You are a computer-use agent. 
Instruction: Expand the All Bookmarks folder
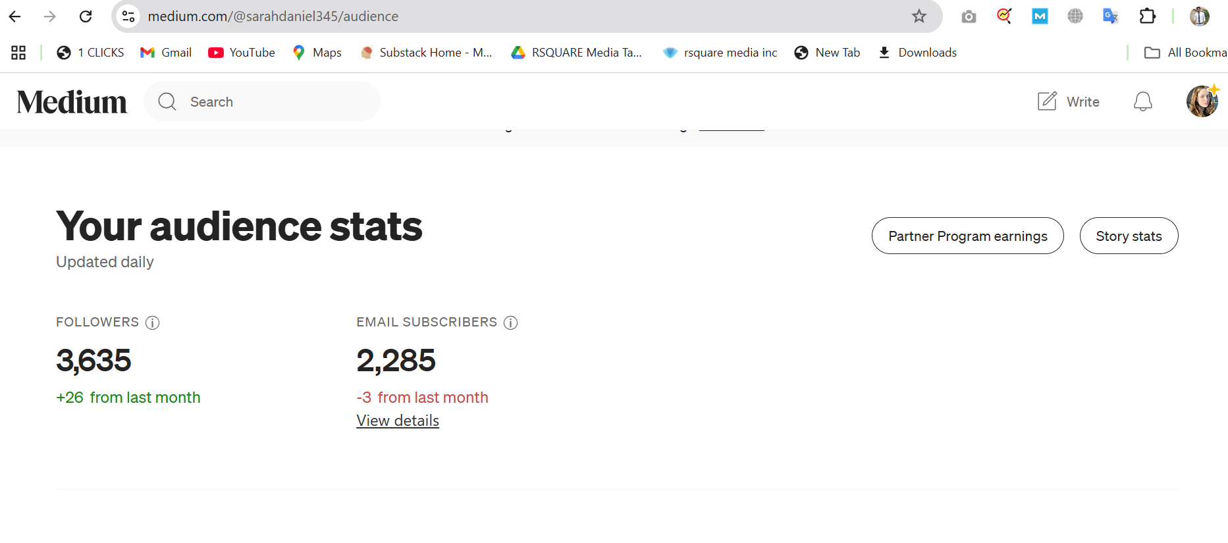pyautogui.click(x=1185, y=53)
